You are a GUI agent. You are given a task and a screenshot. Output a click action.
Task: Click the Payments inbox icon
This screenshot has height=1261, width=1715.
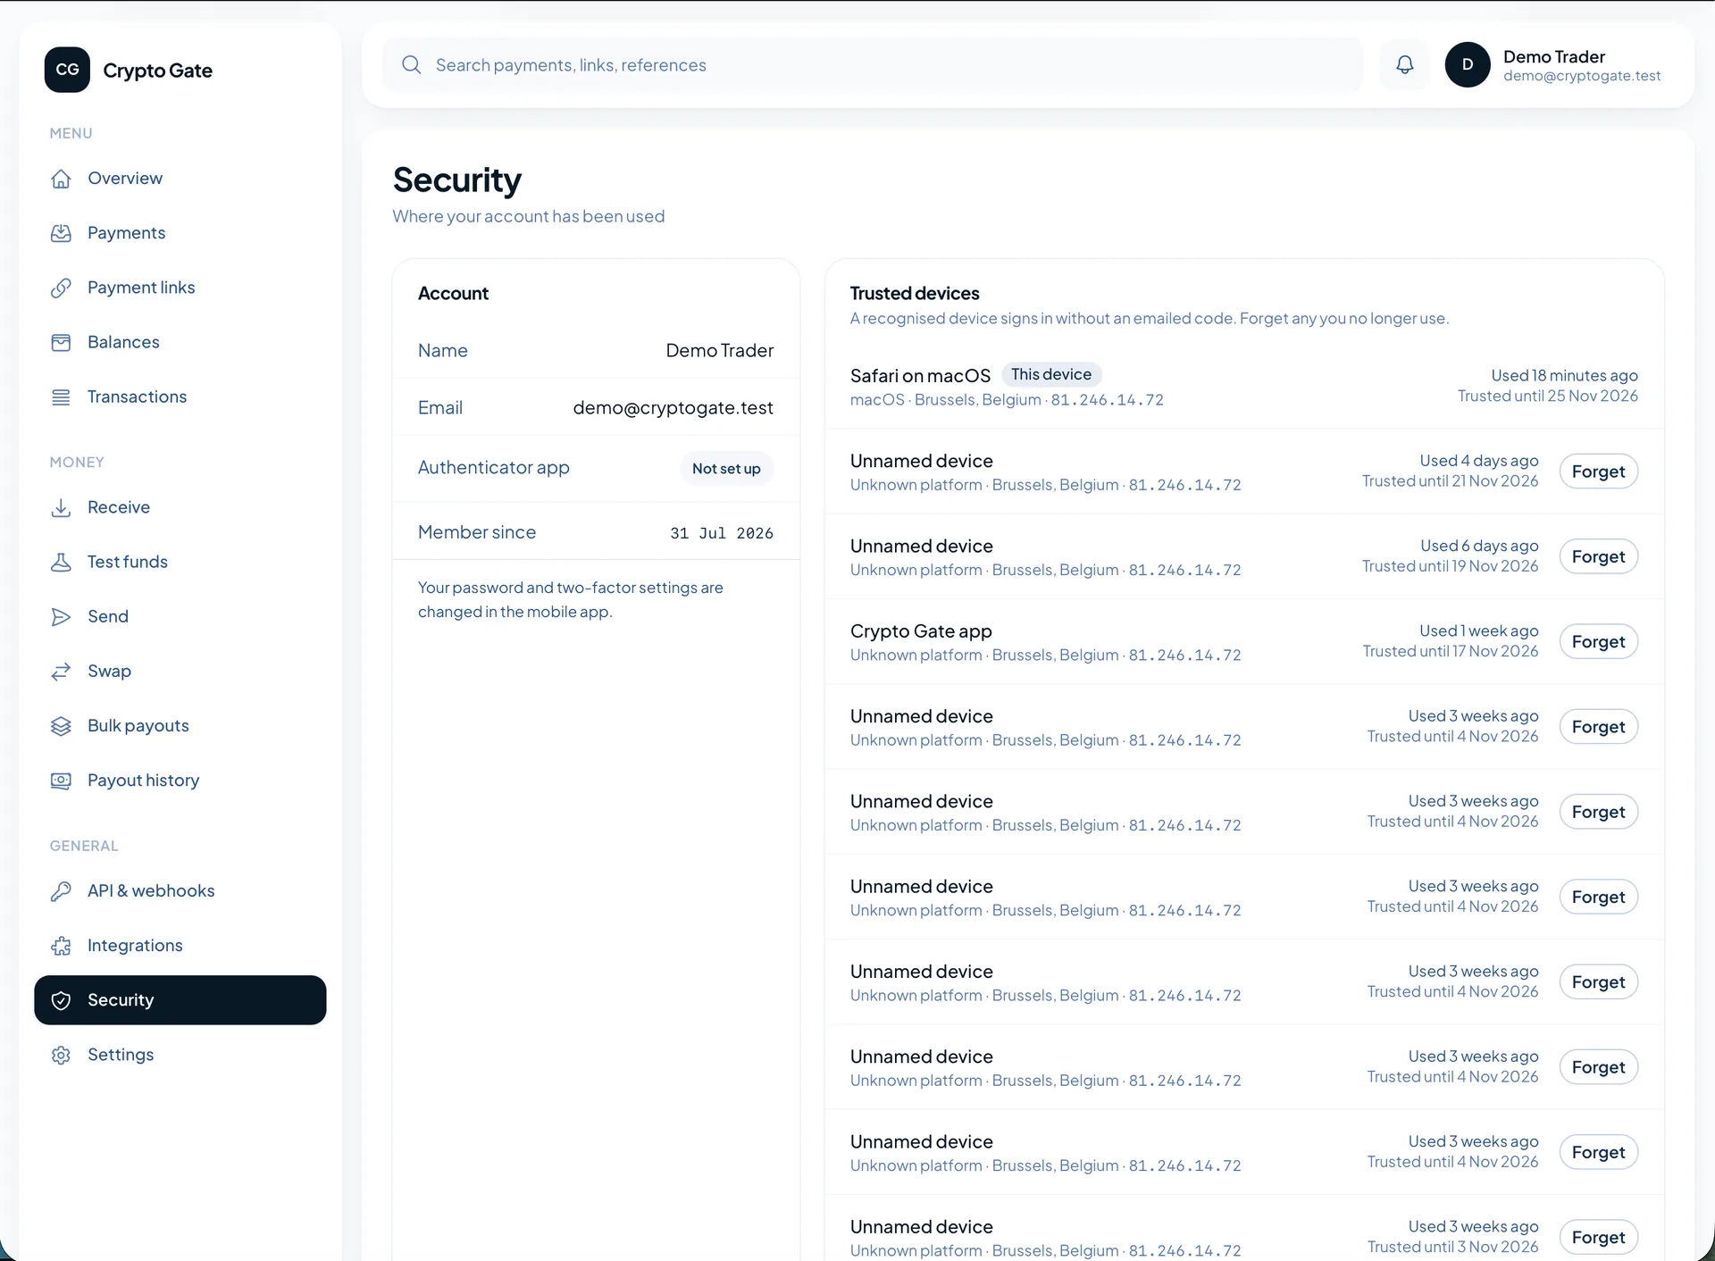(61, 233)
